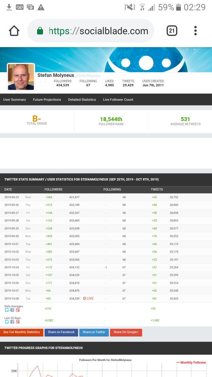The width and height of the screenshot is (212, 377).
Task: Open the User Summary tab
Action: (x=14, y=100)
